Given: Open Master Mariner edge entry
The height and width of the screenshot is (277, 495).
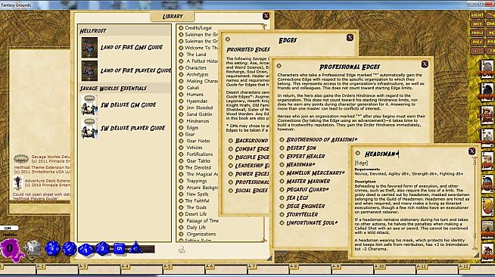Looking at the screenshot, I should click(x=308, y=181).
